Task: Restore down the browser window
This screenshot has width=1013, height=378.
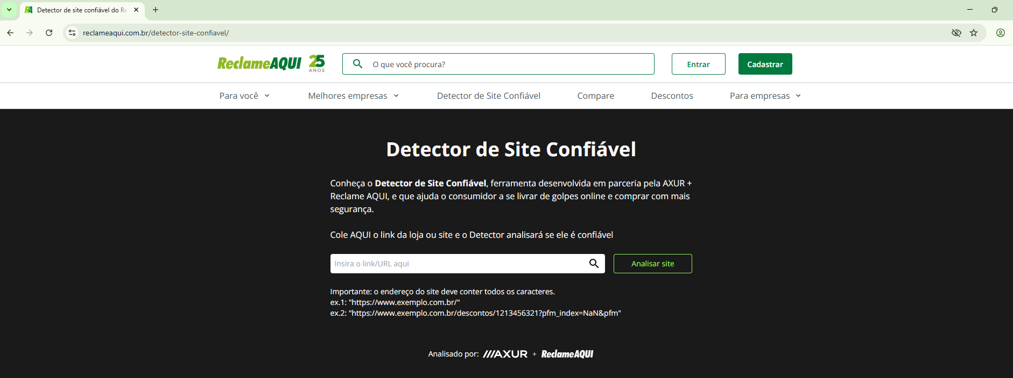Action: (x=995, y=10)
